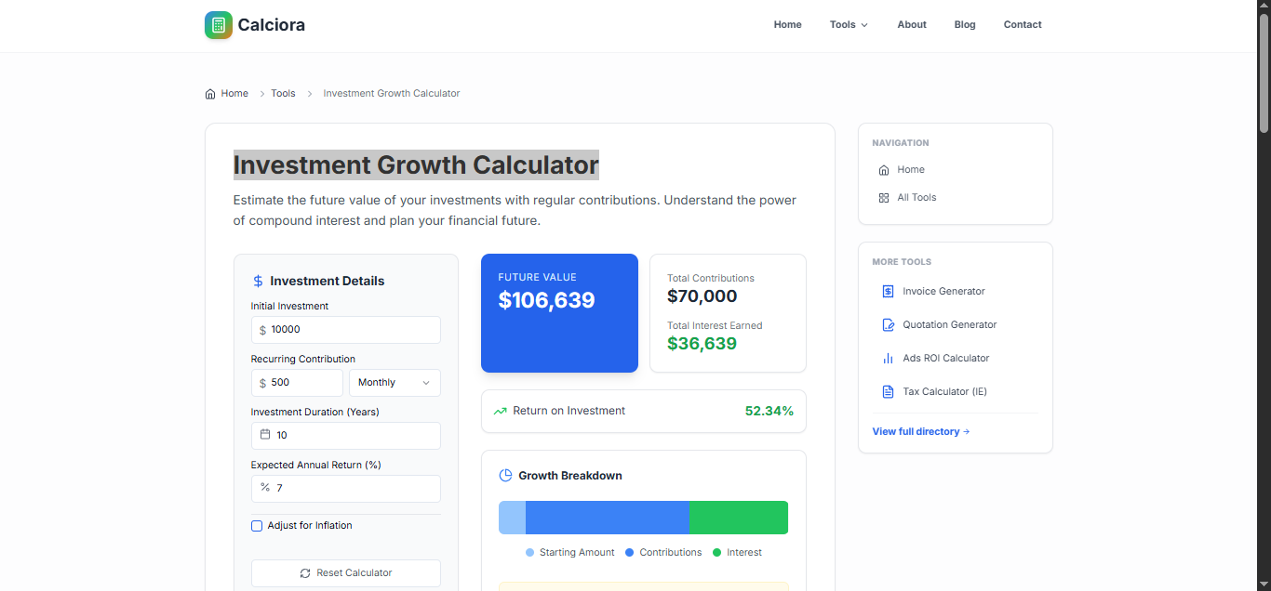Click the Calciora logo icon
The width and height of the screenshot is (1271, 591).
pos(218,25)
